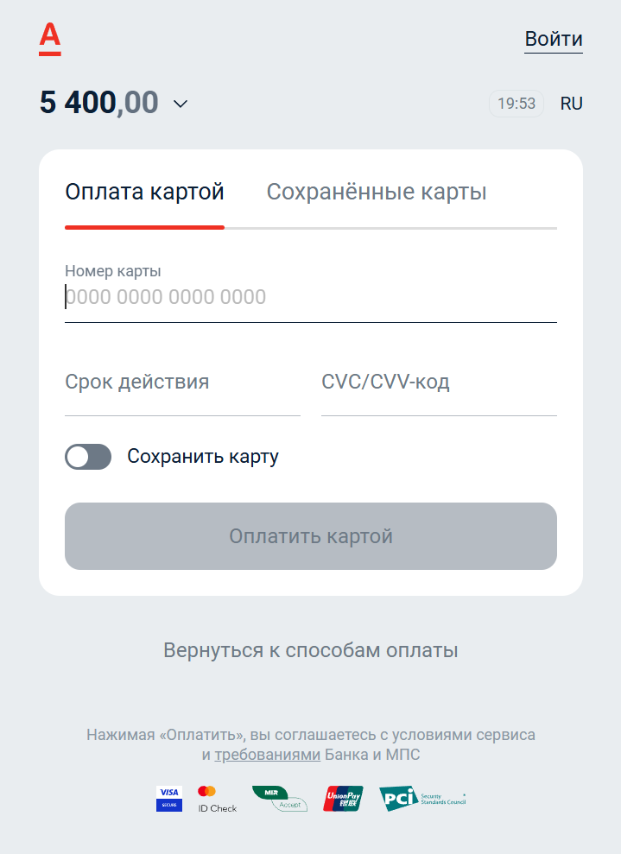Screen dimensions: 621x854
Task: Click the UnionPay logo
Action: click(x=343, y=799)
